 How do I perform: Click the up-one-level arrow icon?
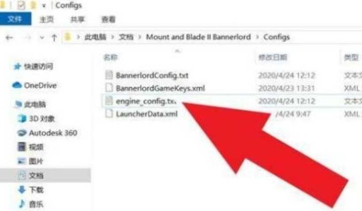pos(54,38)
